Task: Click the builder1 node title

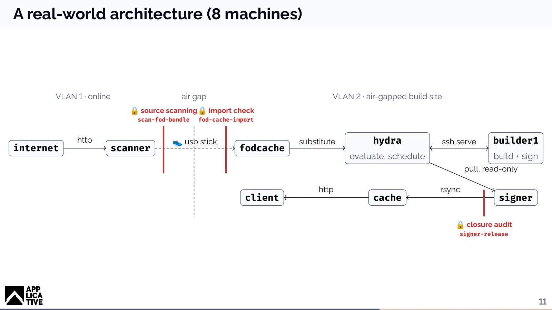Action: pyautogui.click(x=516, y=141)
